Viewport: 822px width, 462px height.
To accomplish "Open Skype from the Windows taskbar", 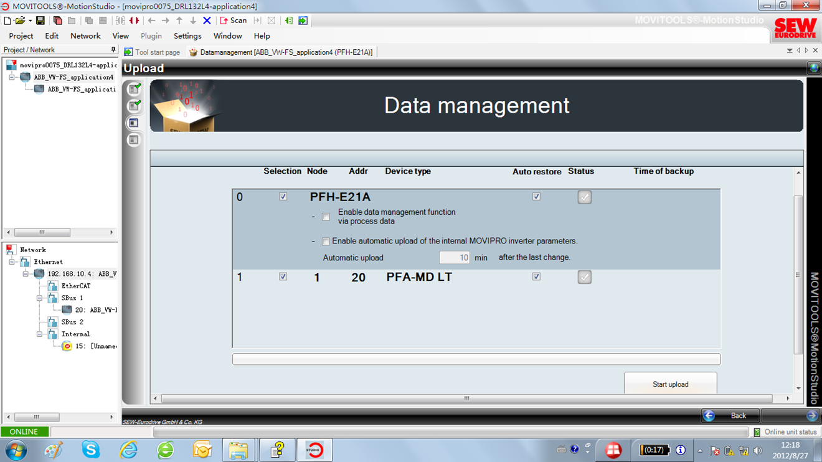I will [91, 449].
